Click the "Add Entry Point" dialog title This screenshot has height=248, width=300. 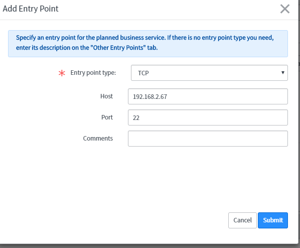[31, 9]
